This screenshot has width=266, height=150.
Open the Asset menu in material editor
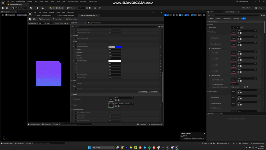[45, 12]
